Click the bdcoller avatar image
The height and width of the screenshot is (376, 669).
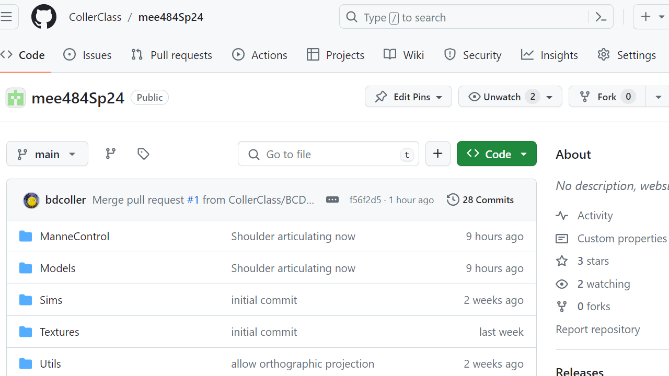31,200
